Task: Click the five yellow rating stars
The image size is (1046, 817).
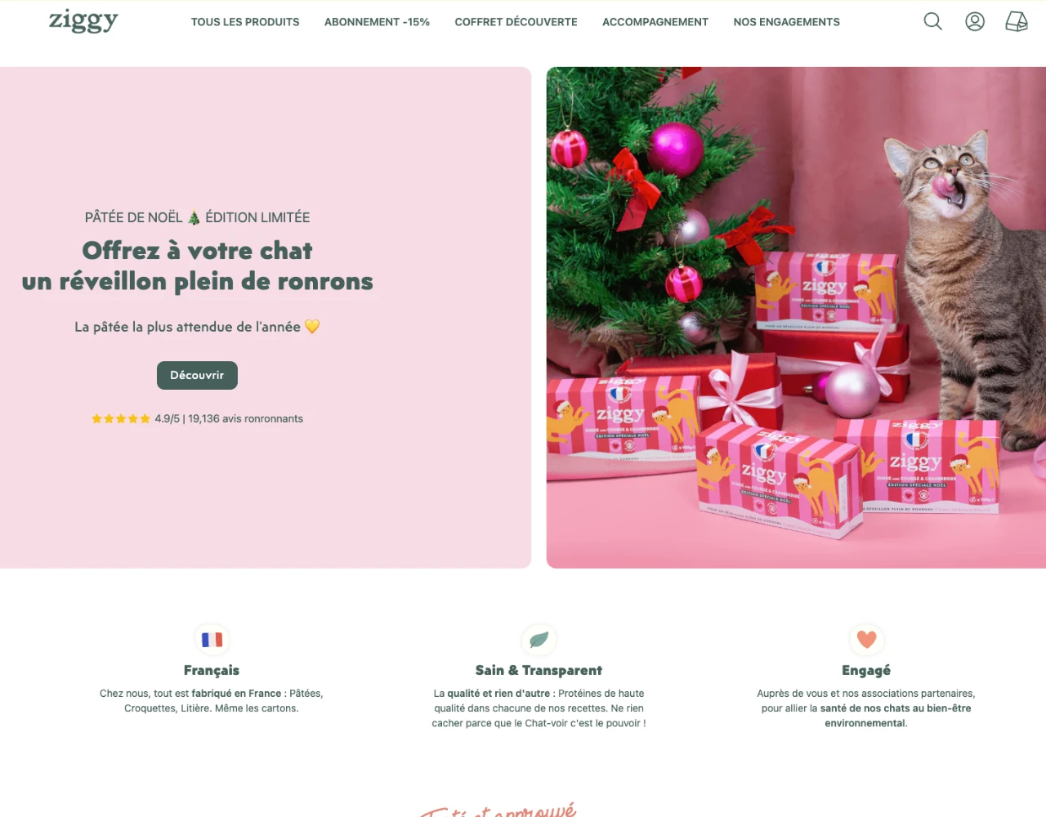Action: click(x=121, y=418)
